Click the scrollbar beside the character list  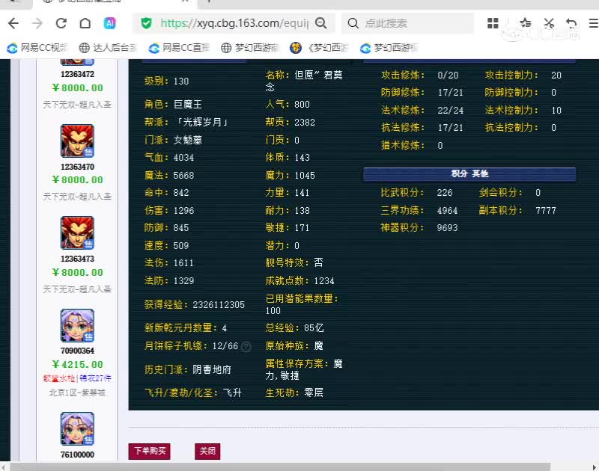(122, 224)
